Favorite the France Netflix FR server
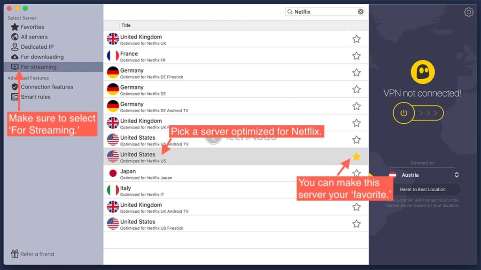Screen dimensions: 481x270 click(356, 56)
